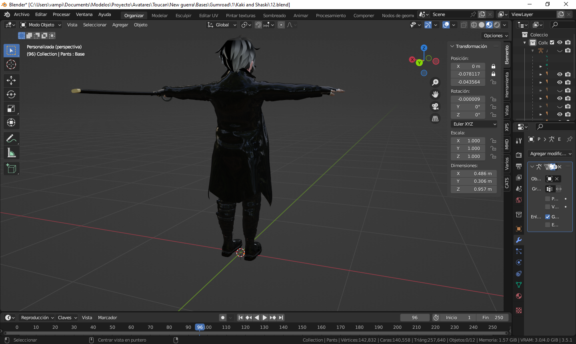This screenshot has width=576, height=344.
Task: Open the Euler XYZ rotation mode dropdown
Action: click(x=474, y=124)
